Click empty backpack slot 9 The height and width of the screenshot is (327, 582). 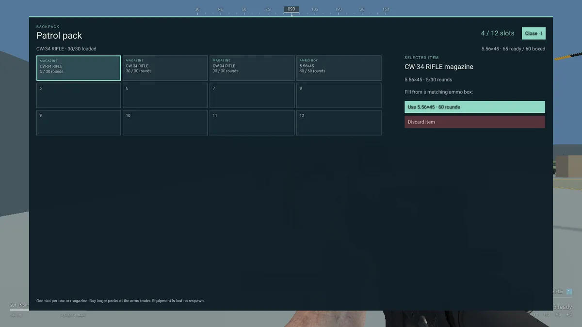click(x=79, y=123)
